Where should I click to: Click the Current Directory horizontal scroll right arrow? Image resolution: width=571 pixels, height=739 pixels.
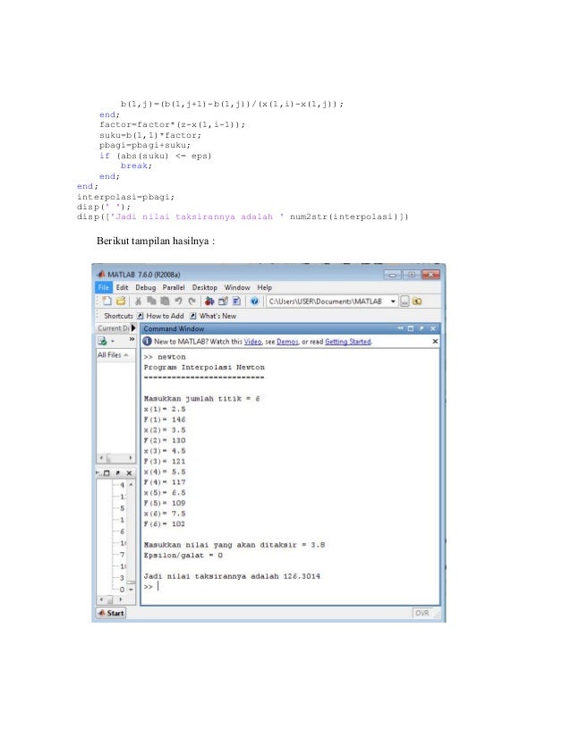131,458
